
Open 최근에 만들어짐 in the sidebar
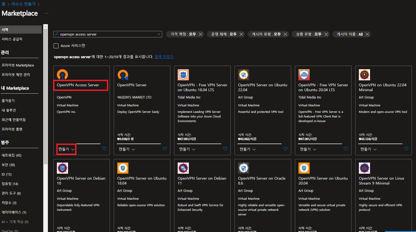tap(14, 120)
